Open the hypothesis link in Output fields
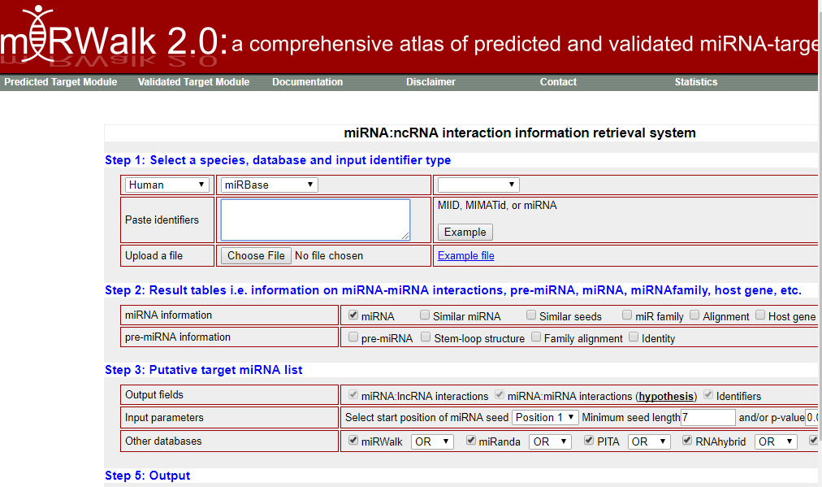The image size is (822, 487). [666, 396]
